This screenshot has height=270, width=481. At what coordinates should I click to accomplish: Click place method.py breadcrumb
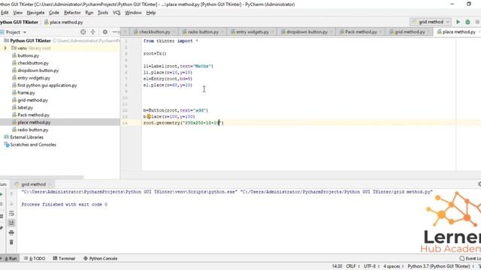click(x=63, y=22)
